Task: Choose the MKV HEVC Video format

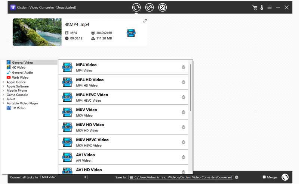Action: [x=123, y=142]
